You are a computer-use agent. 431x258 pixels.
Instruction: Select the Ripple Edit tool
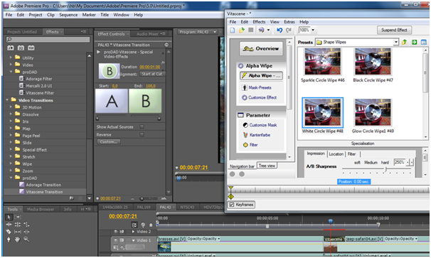click(x=9, y=225)
